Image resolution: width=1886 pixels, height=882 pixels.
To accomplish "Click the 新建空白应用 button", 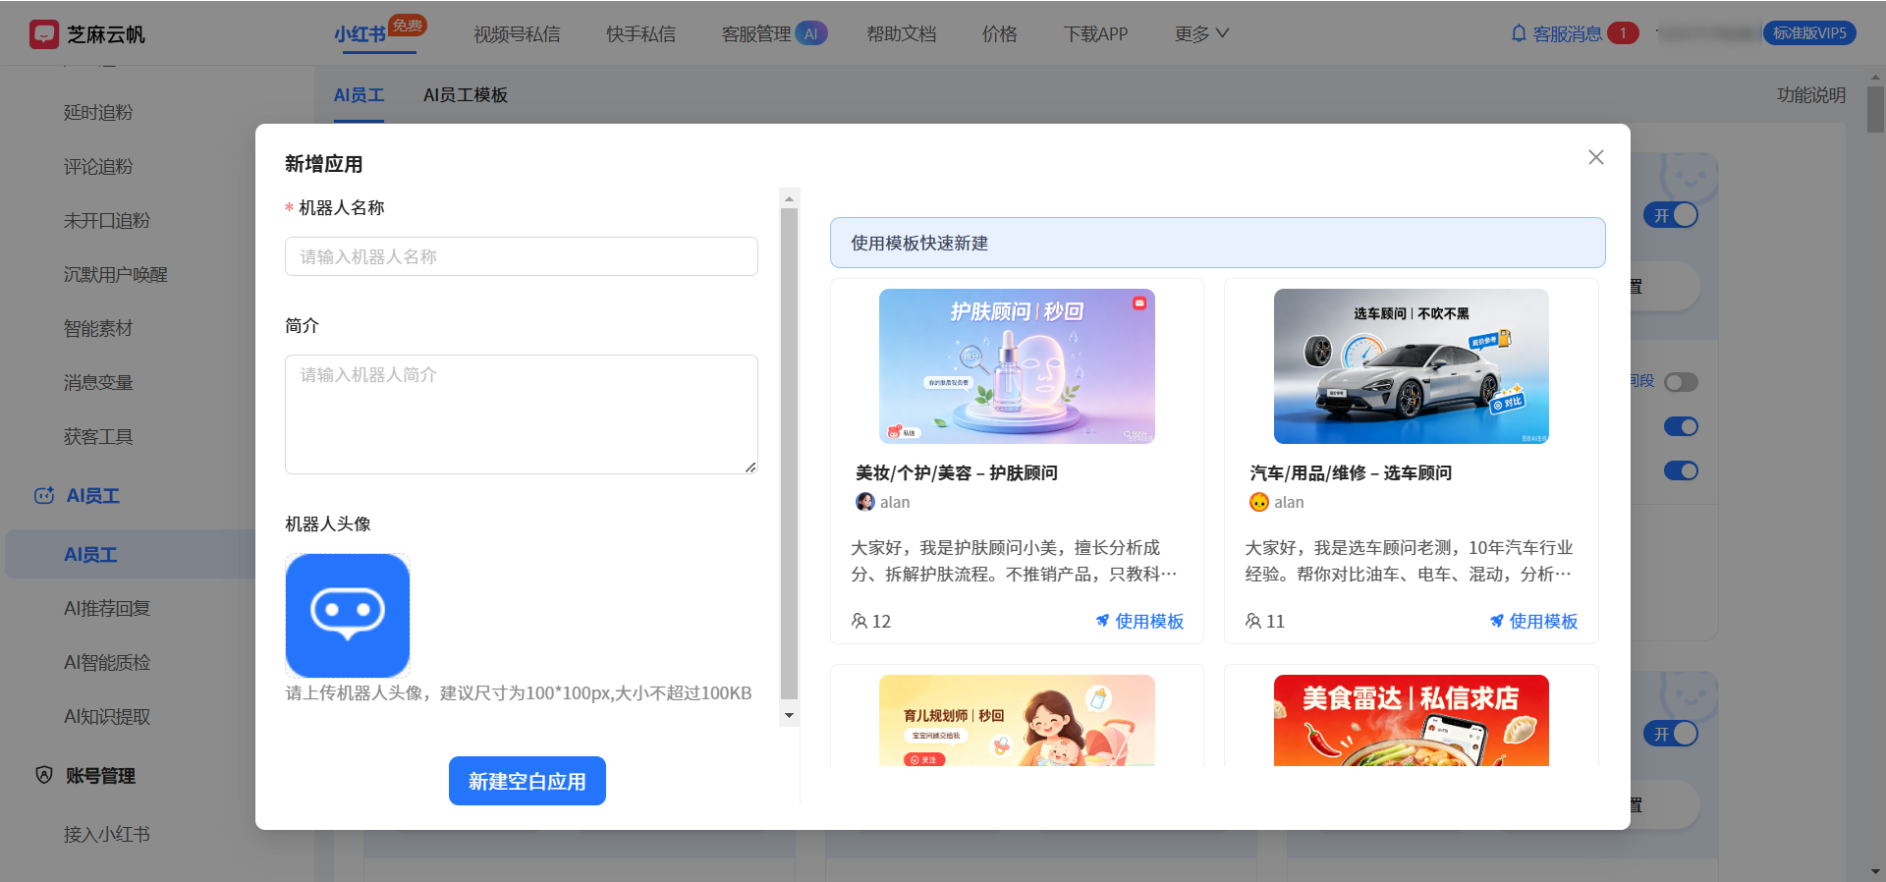I will 527,781.
